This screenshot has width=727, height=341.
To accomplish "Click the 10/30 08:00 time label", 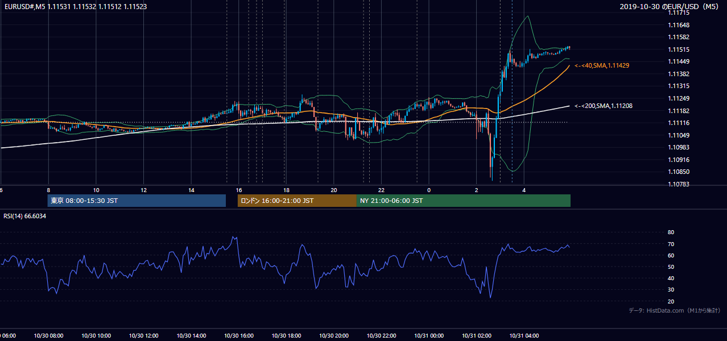I will [48, 336].
